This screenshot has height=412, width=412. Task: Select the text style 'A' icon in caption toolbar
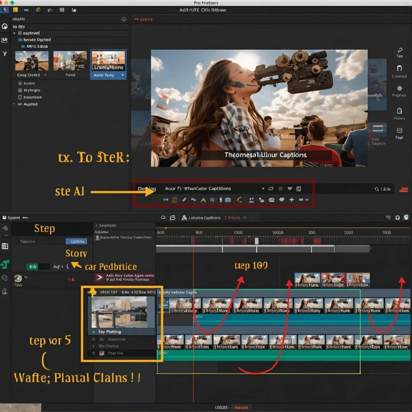pyautogui.click(x=203, y=200)
